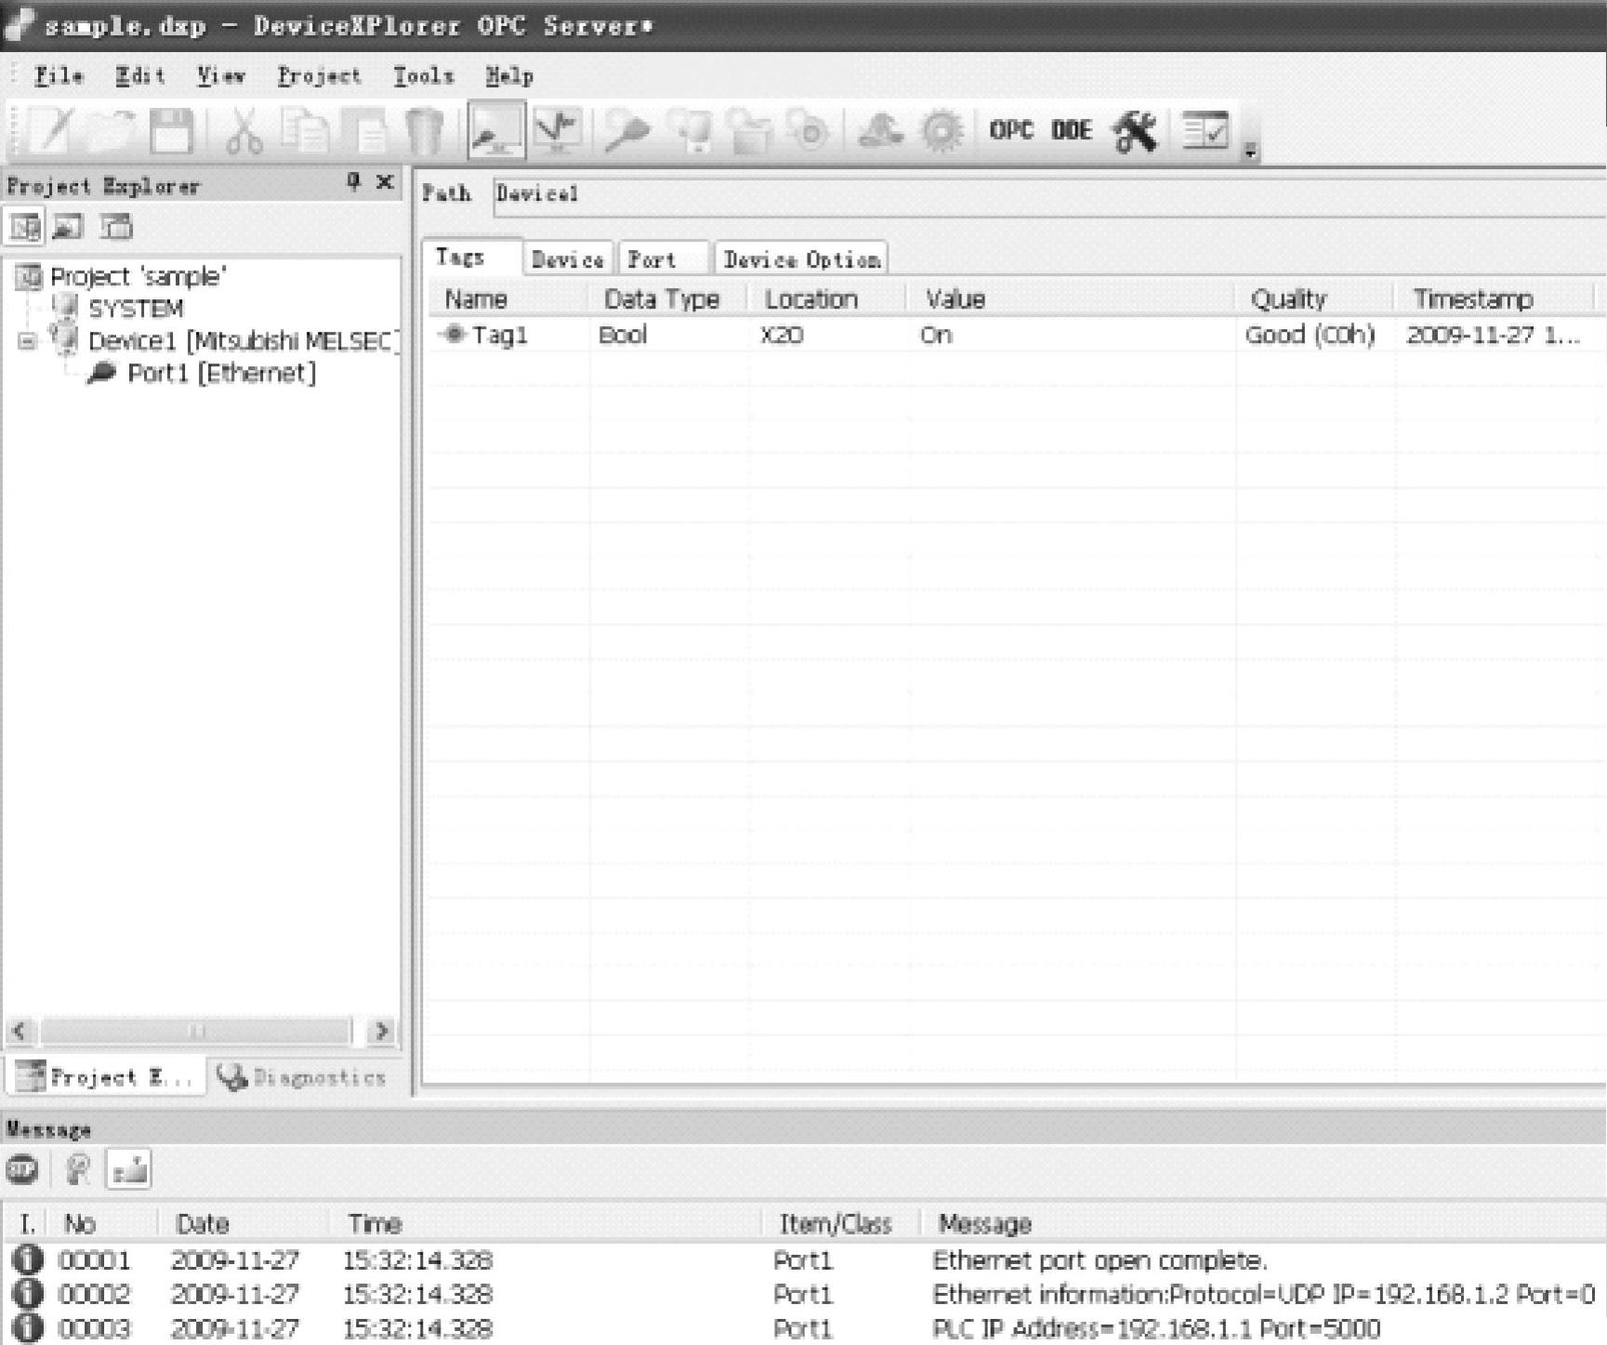Switch to the Device Option tab
1607x1345 pixels.
tap(801, 259)
